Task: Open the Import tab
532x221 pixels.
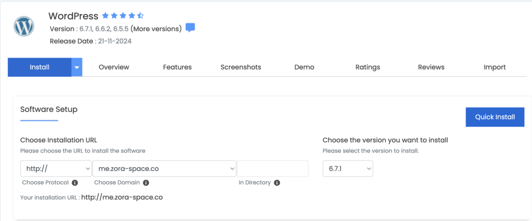Action: pos(495,67)
